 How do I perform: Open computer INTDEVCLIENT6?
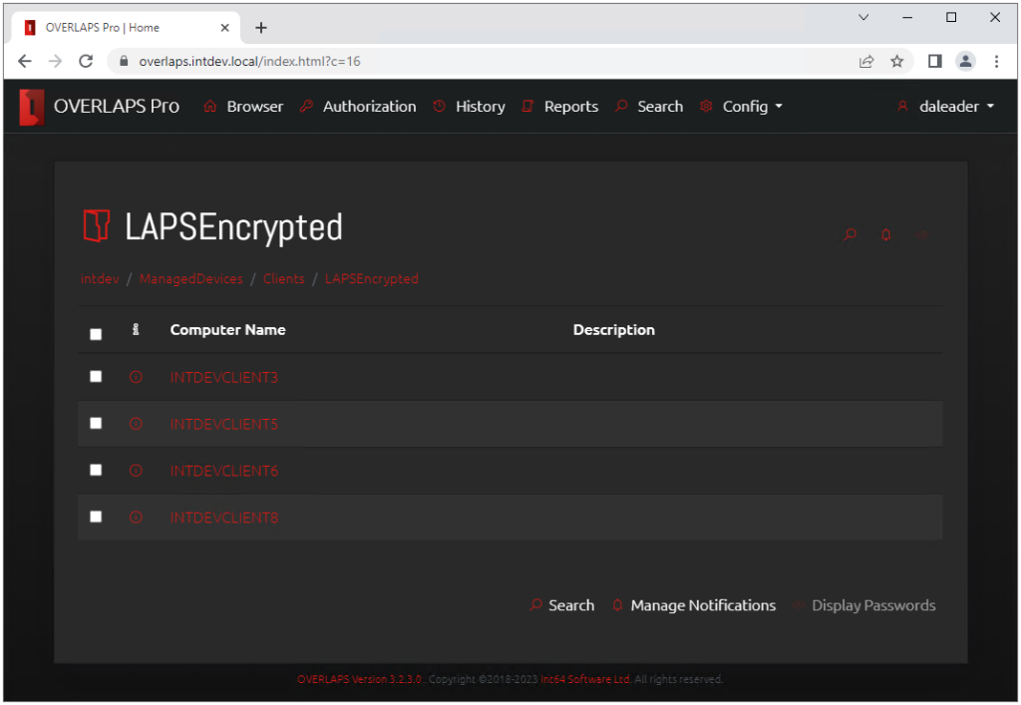pos(224,472)
